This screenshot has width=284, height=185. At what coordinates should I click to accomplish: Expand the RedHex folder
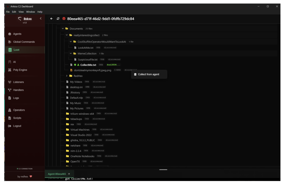pyautogui.click(x=67, y=76)
